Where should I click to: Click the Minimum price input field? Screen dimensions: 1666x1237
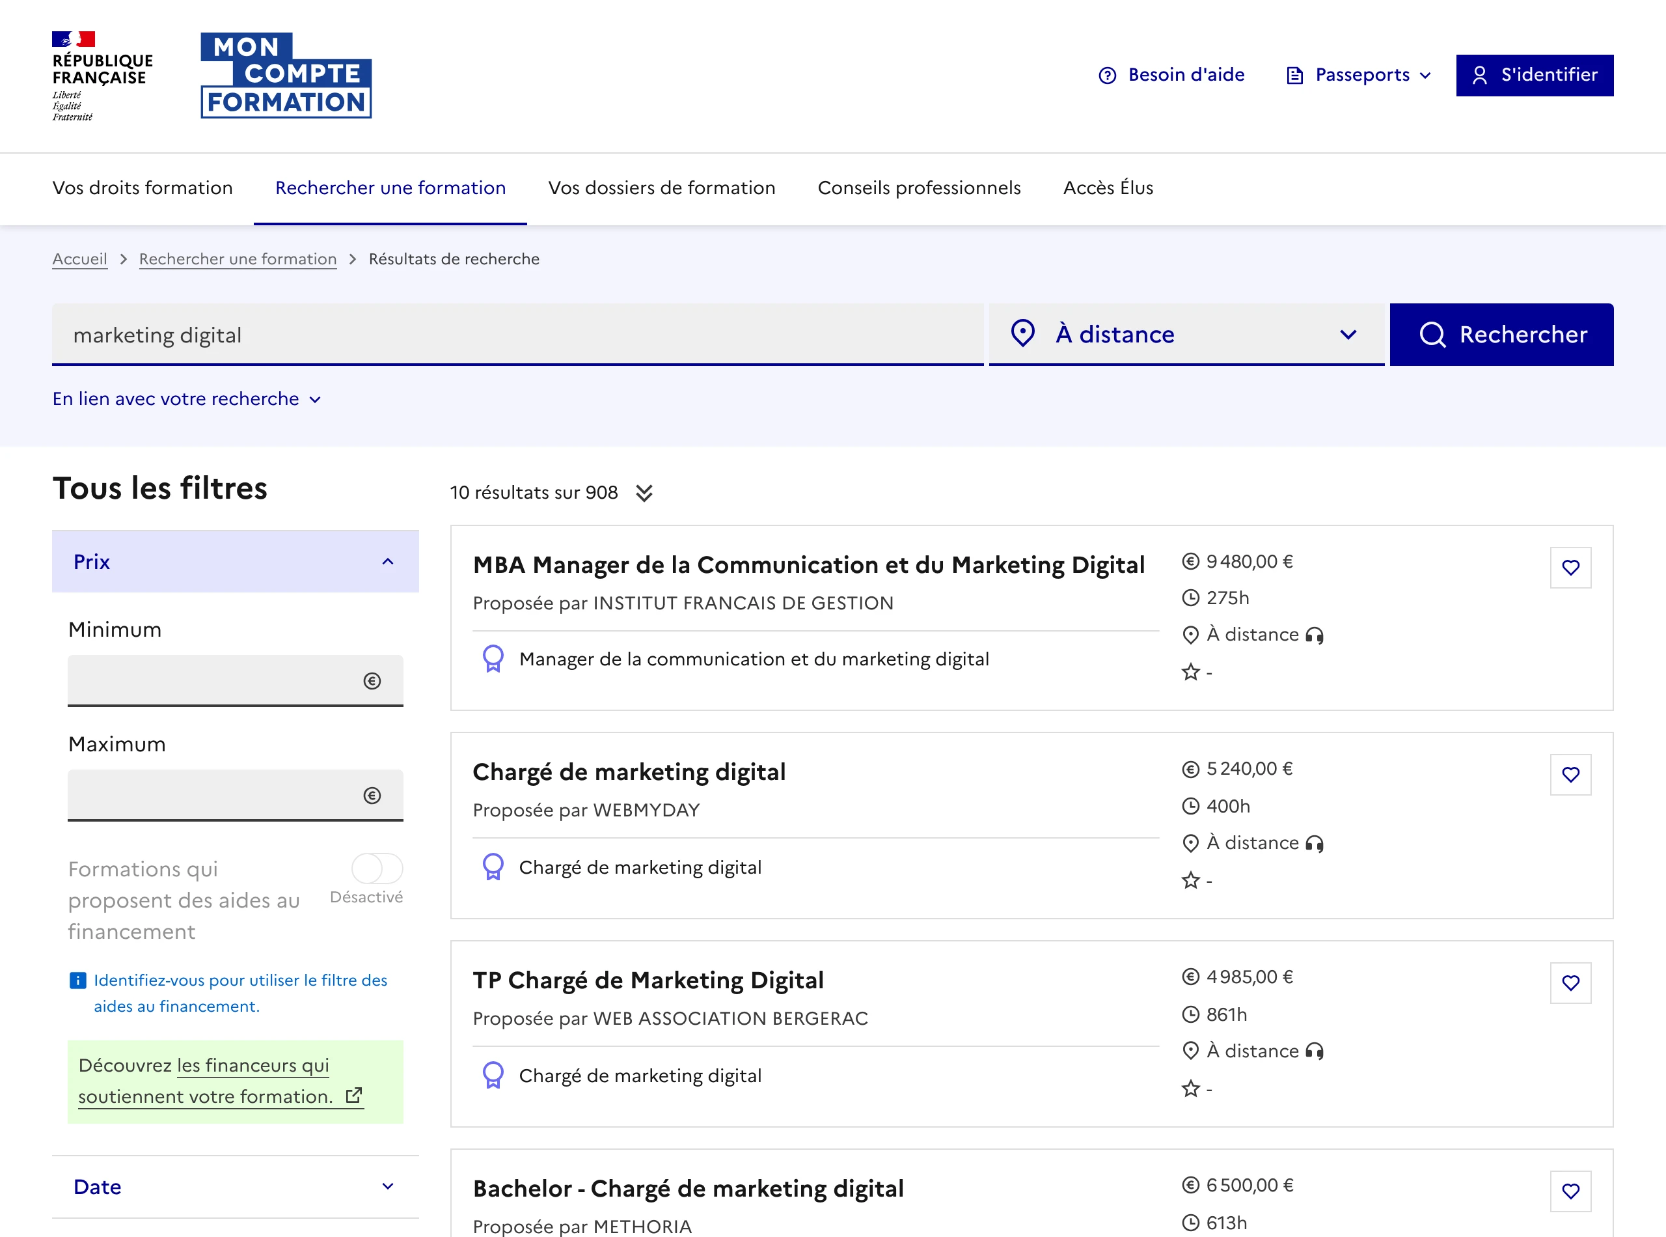[x=235, y=680]
